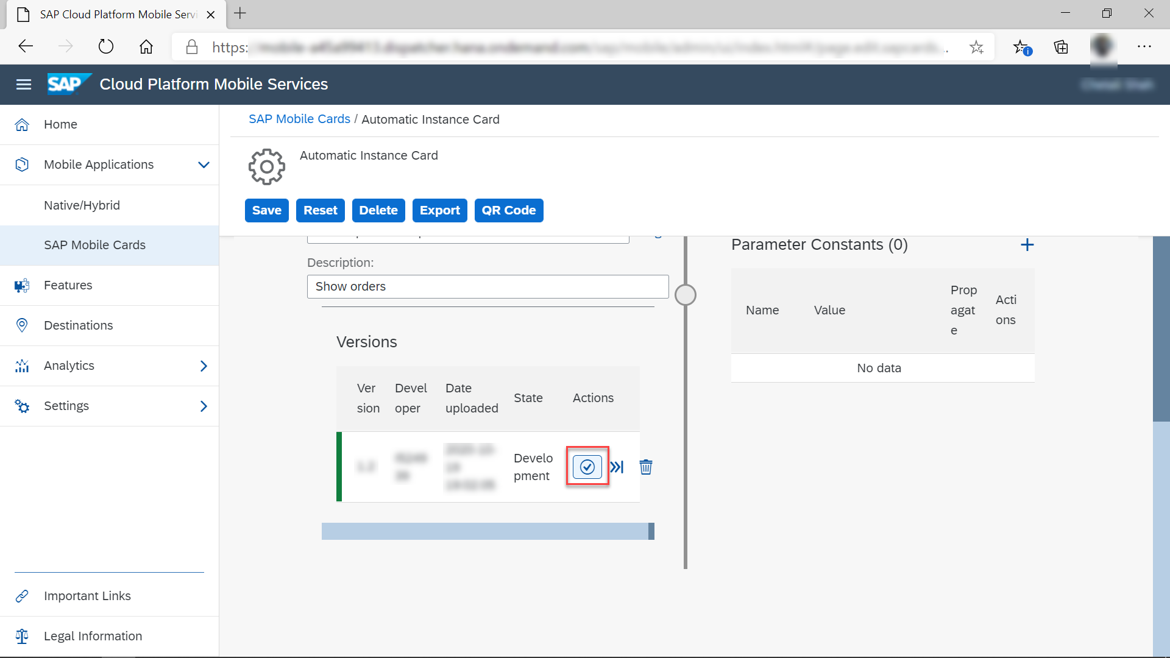Select Destinations in the sidebar
This screenshot has width=1170, height=658.
(78, 325)
